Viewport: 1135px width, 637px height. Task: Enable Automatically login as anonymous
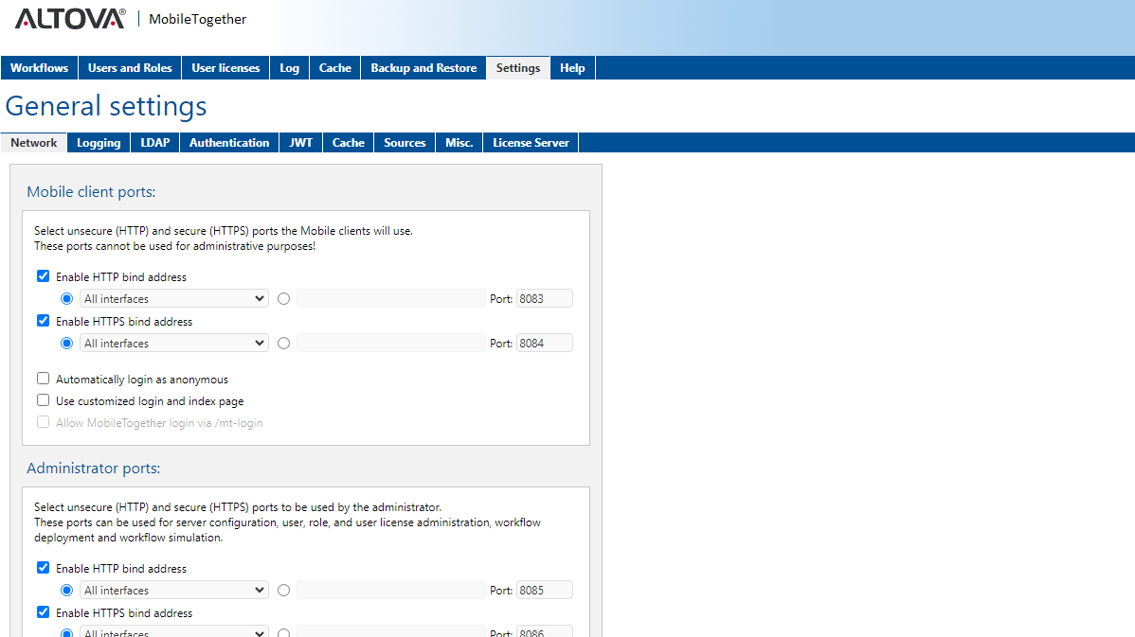[44, 379]
